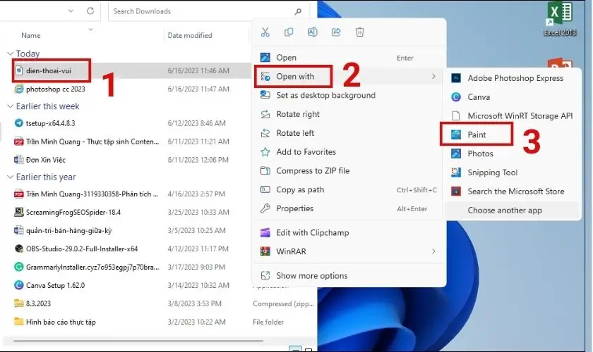Click the Cut scissors icon in context menu

[265, 32]
